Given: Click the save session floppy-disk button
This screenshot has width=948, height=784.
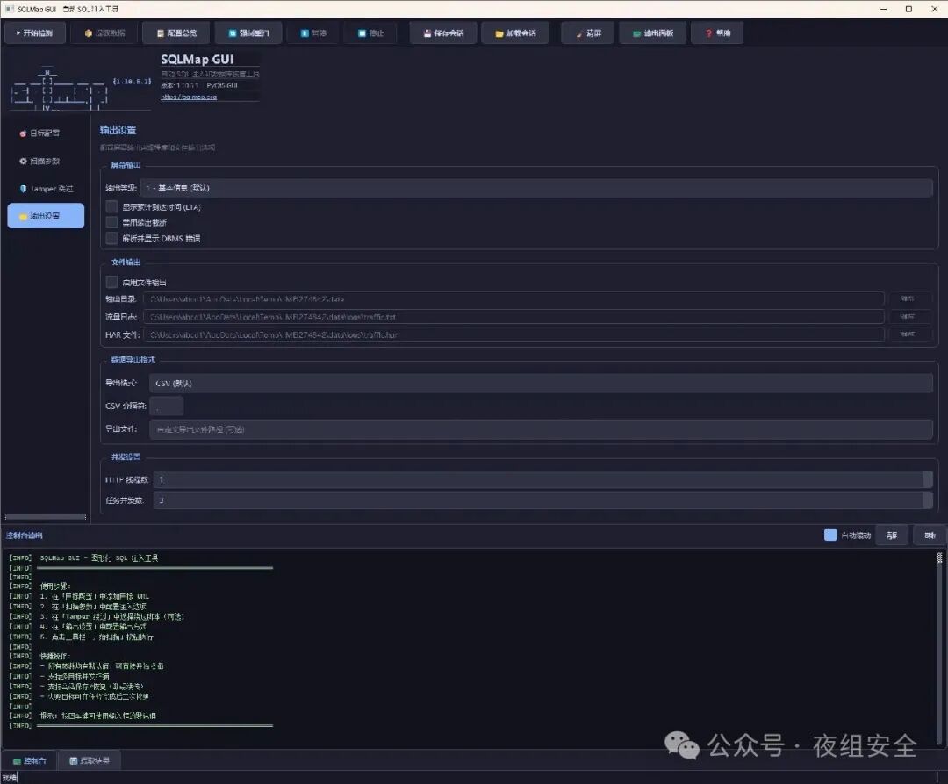Looking at the screenshot, I should pos(443,32).
